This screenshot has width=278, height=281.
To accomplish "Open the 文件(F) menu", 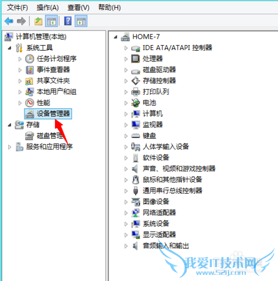I will [x=17, y=8].
